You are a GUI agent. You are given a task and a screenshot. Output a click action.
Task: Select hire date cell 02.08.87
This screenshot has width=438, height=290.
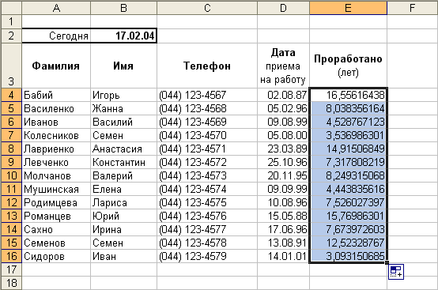pos(283,95)
